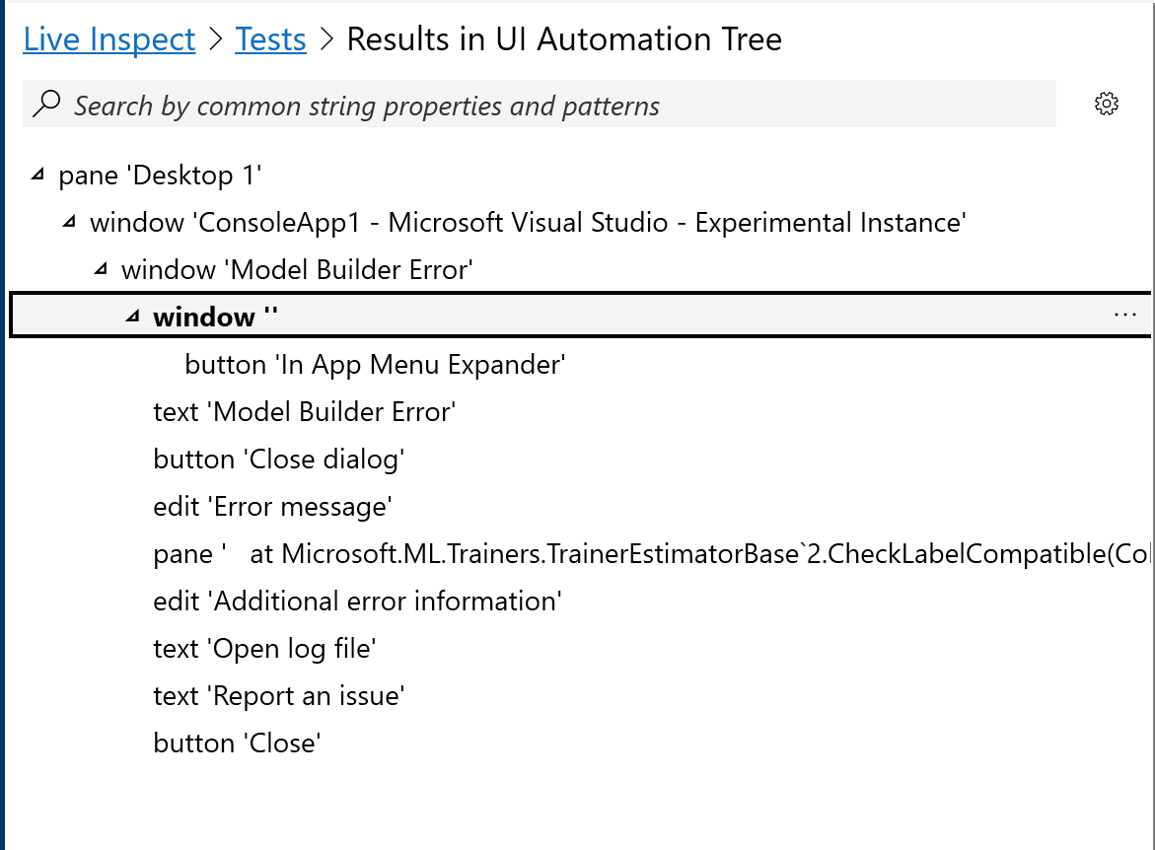Collapse the pane 'Desktop 1' node
1155x850 pixels.
pos(36,175)
